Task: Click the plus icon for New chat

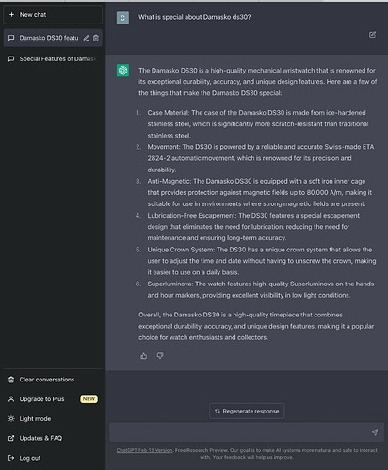Action: coord(11,14)
